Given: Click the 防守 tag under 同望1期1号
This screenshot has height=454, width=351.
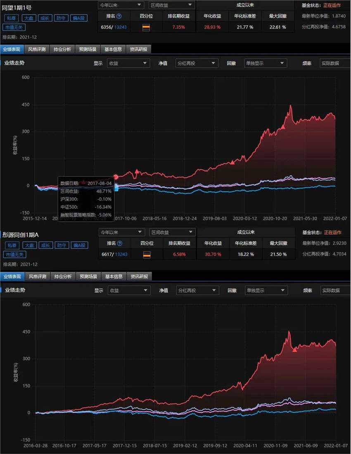Looking at the screenshot, I should click(x=61, y=18).
